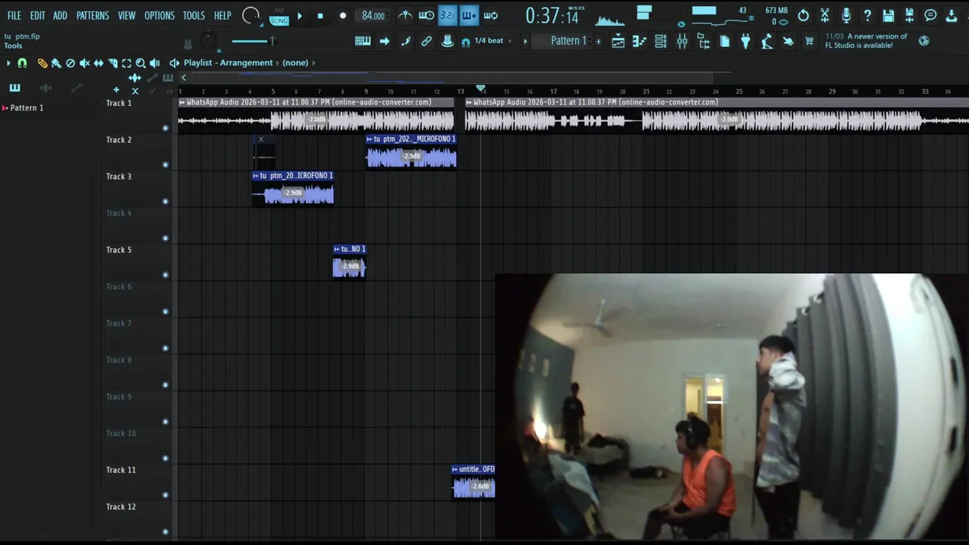The width and height of the screenshot is (969, 545).
Task: Open the EDIT menu
Action: coord(38,15)
